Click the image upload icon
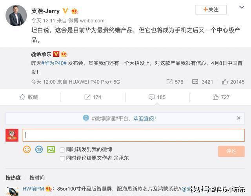This screenshot has width=251, height=196. (51, 149)
